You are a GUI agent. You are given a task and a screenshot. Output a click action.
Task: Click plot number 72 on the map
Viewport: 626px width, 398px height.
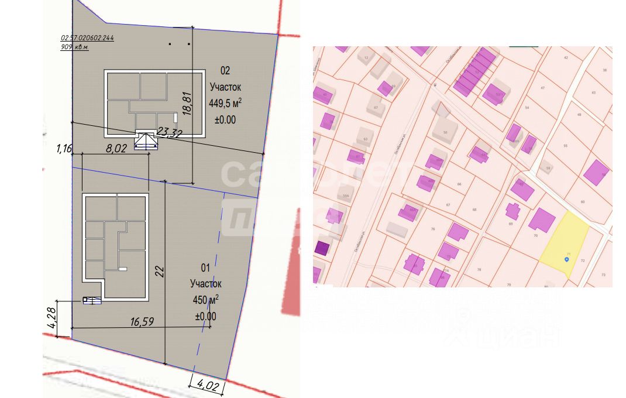tap(583, 260)
